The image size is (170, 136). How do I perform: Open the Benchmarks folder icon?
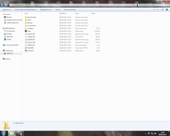click(x=26, y=17)
